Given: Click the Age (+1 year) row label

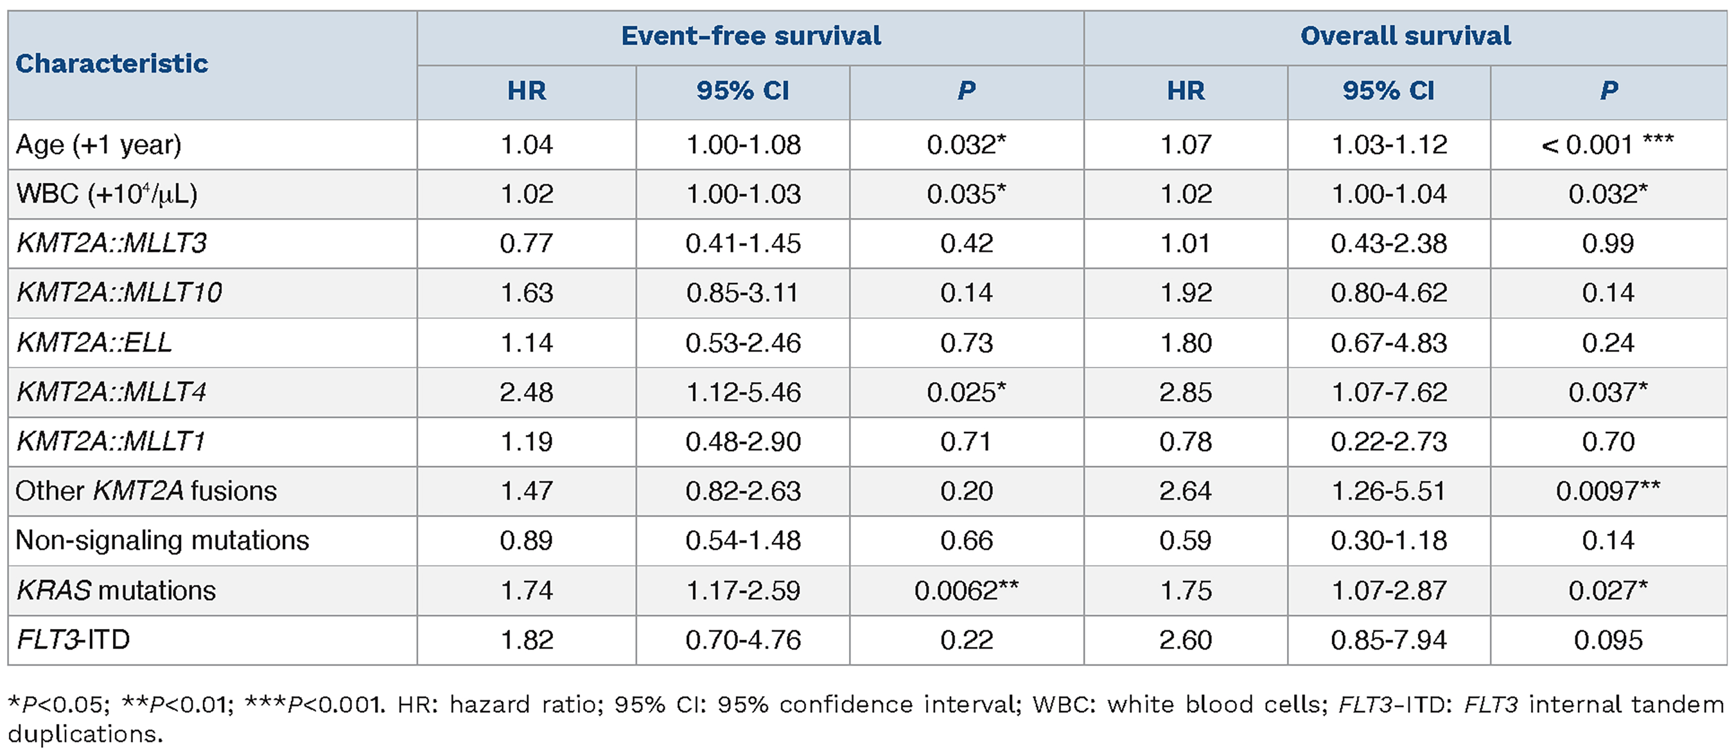Looking at the screenshot, I should (x=98, y=145).
